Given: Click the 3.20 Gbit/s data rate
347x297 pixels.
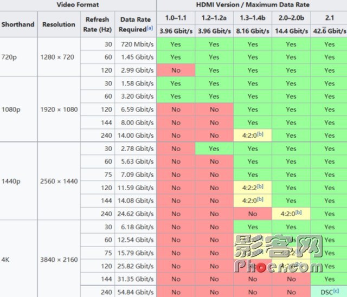Looking at the screenshot, I should [x=137, y=96].
